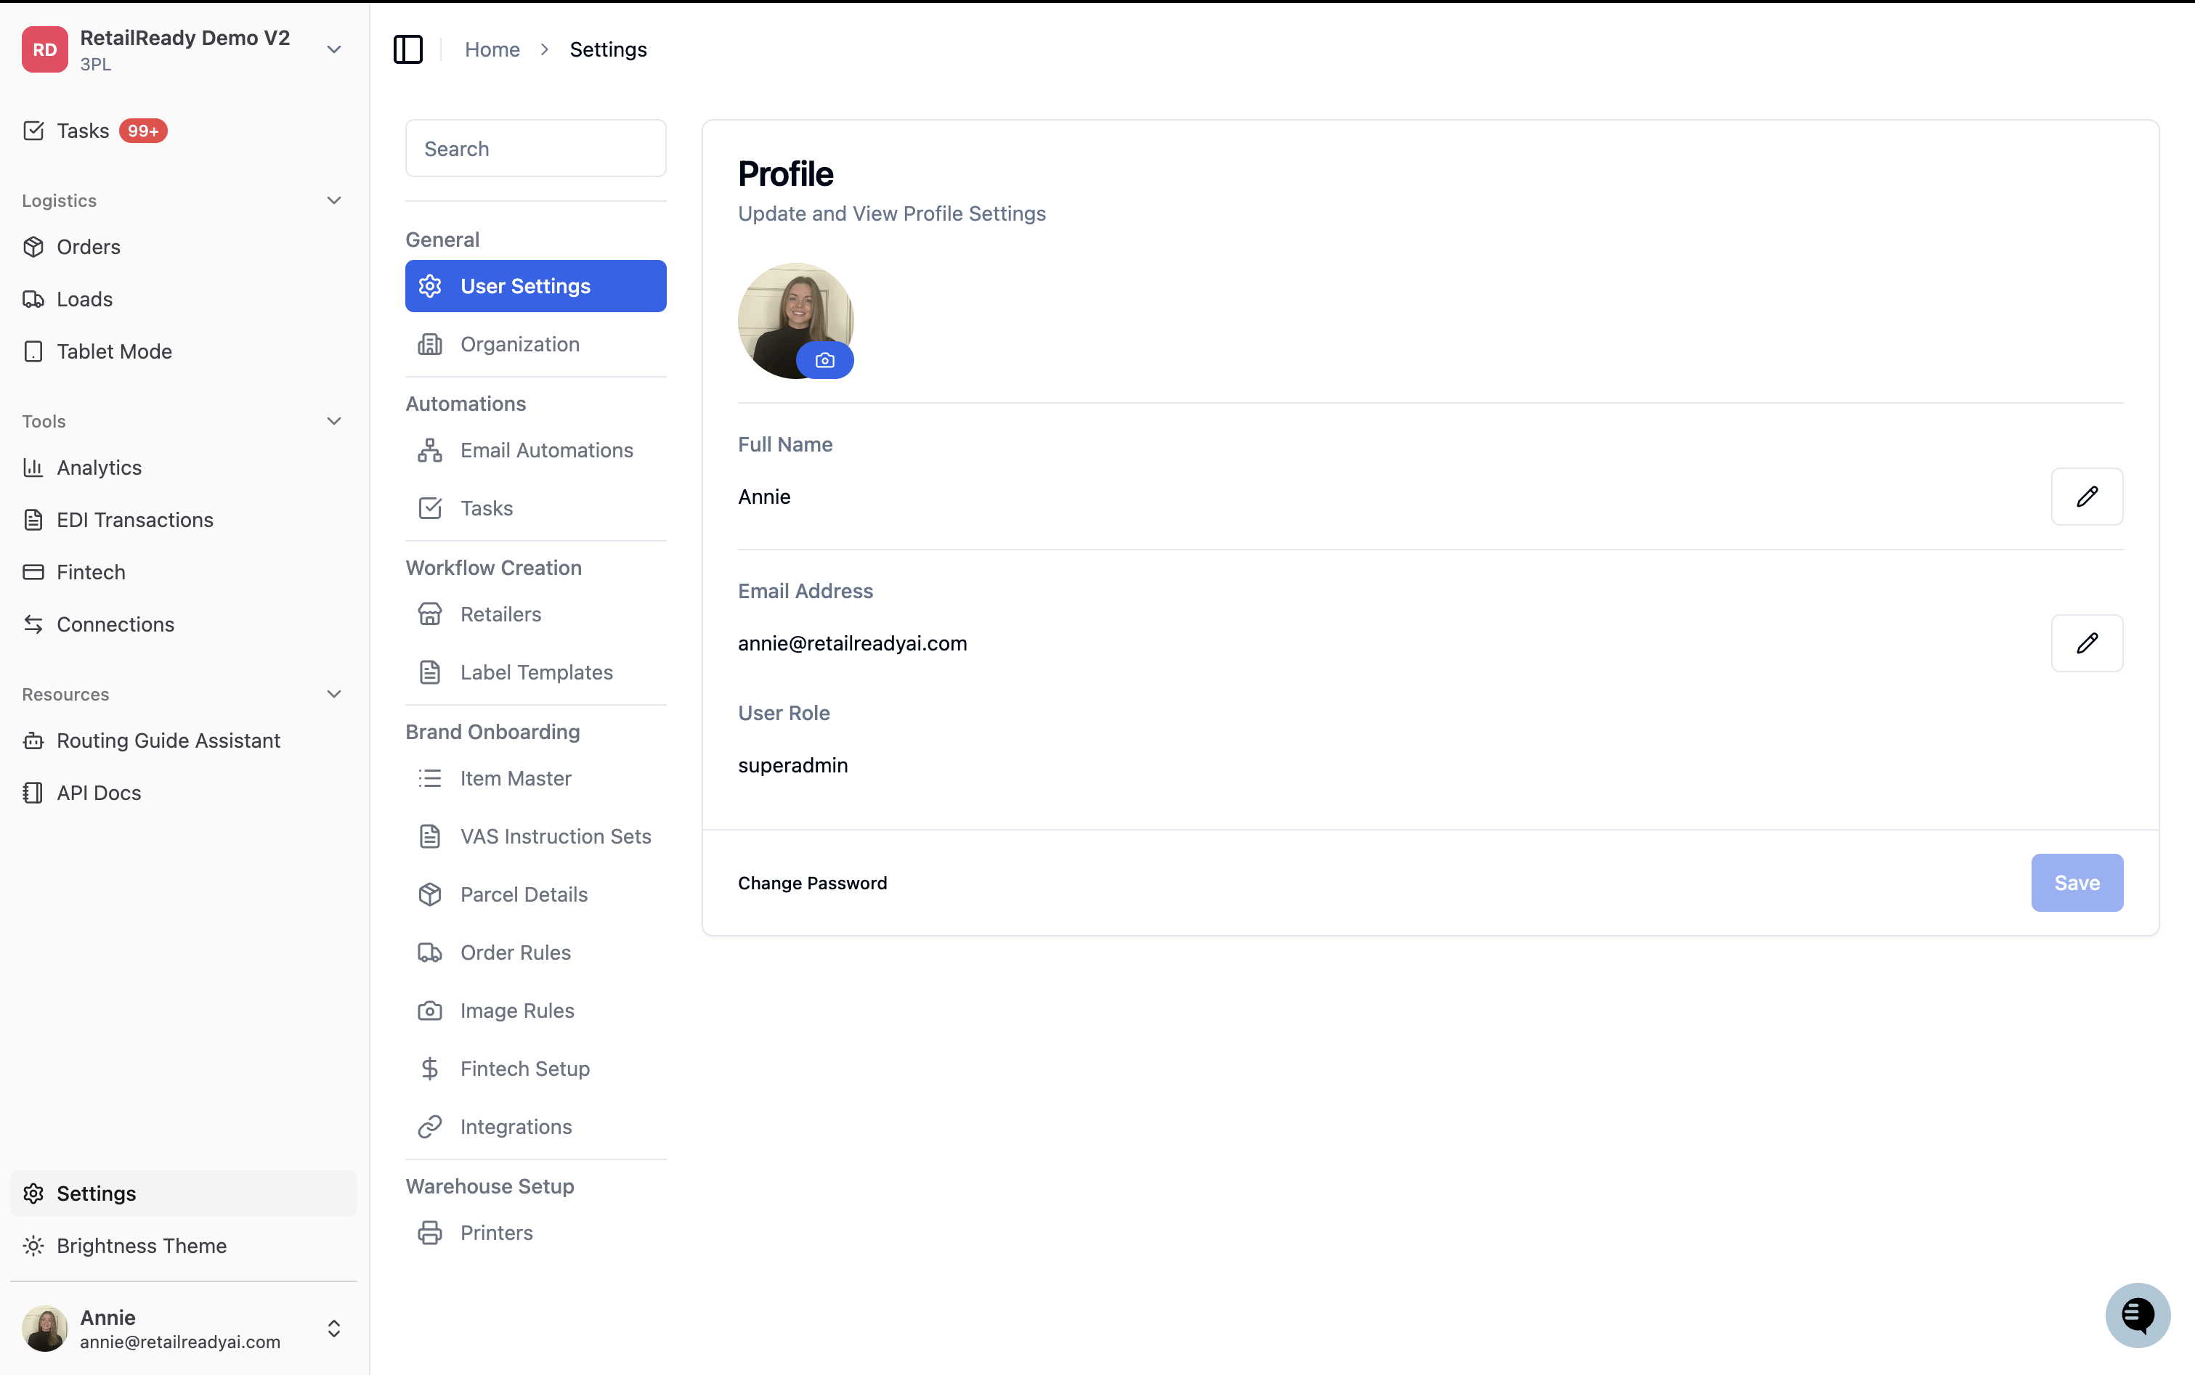The width and height of the screenshot is (2195, 1375).
Task: Click the RD organization logo
Action: tap(44, 49)
